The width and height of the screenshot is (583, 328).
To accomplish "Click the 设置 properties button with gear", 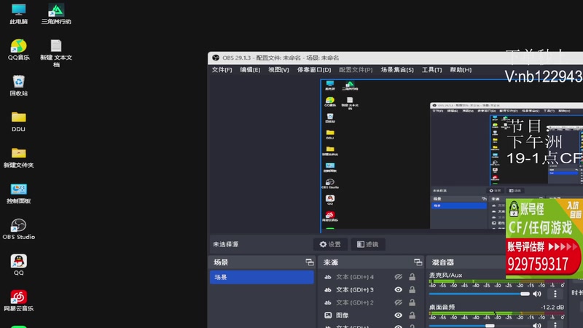I will pyautogui.click(x=330, y=244).
